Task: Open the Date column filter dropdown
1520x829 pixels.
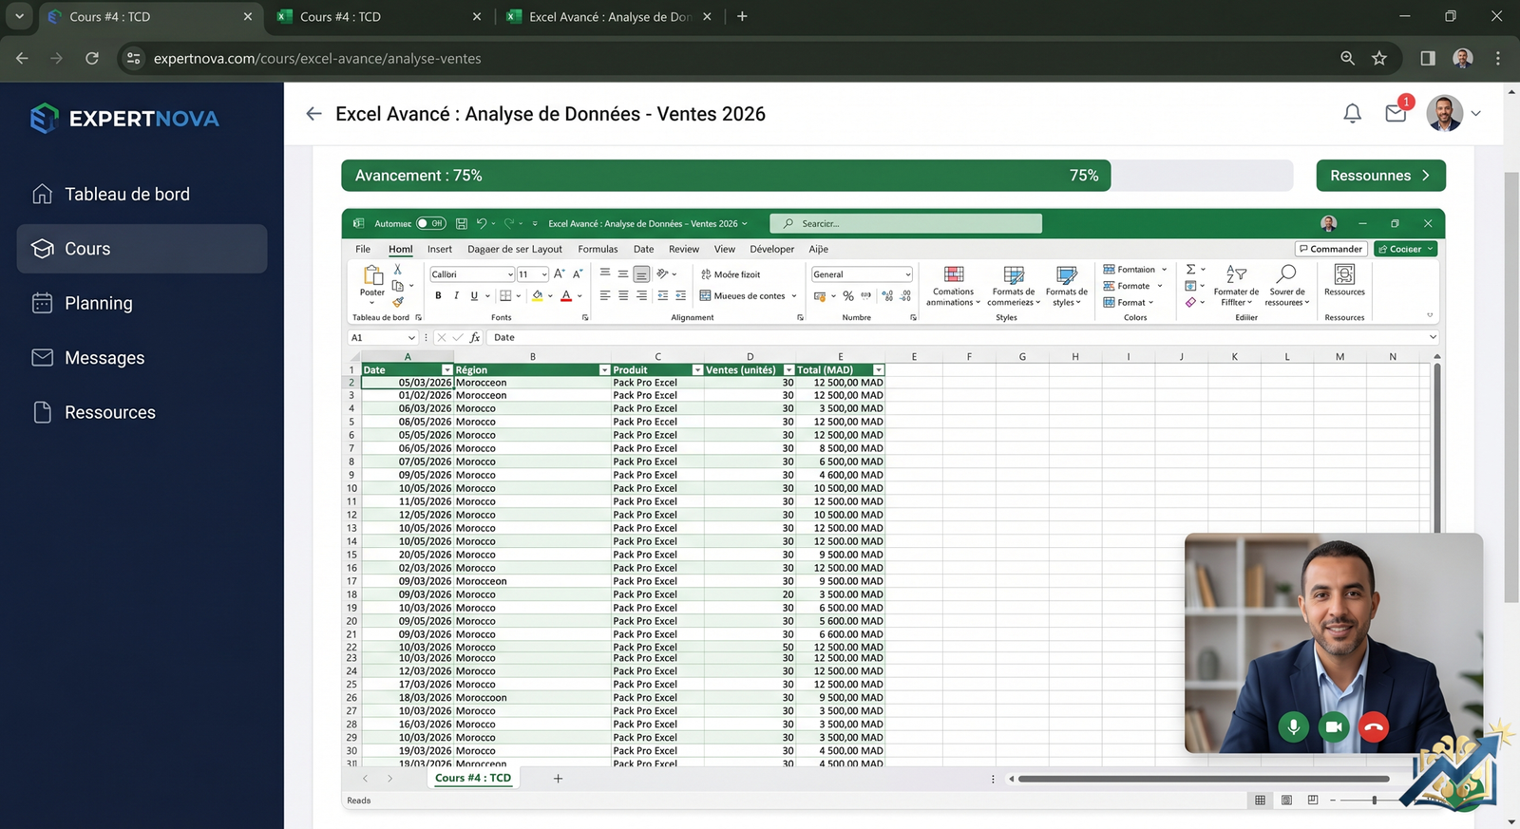Action: tap(446, 370)
